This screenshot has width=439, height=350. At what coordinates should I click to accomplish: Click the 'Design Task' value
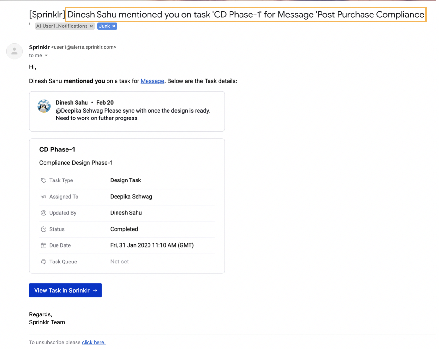coord(126,180)
